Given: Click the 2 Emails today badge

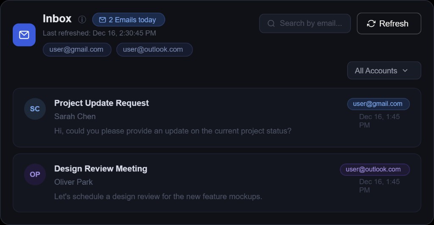Looking at the screenshot, I should coord(128,20).
